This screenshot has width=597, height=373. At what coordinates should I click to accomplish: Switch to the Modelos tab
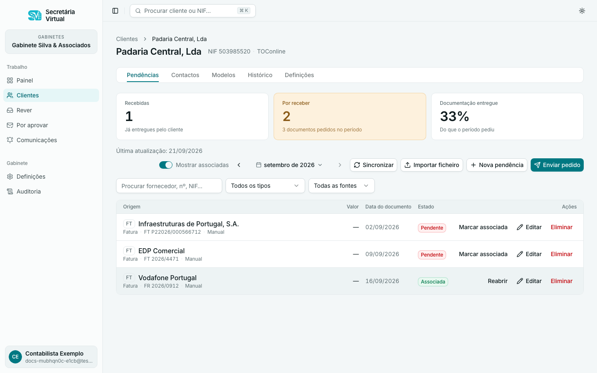tap(223, 75)
